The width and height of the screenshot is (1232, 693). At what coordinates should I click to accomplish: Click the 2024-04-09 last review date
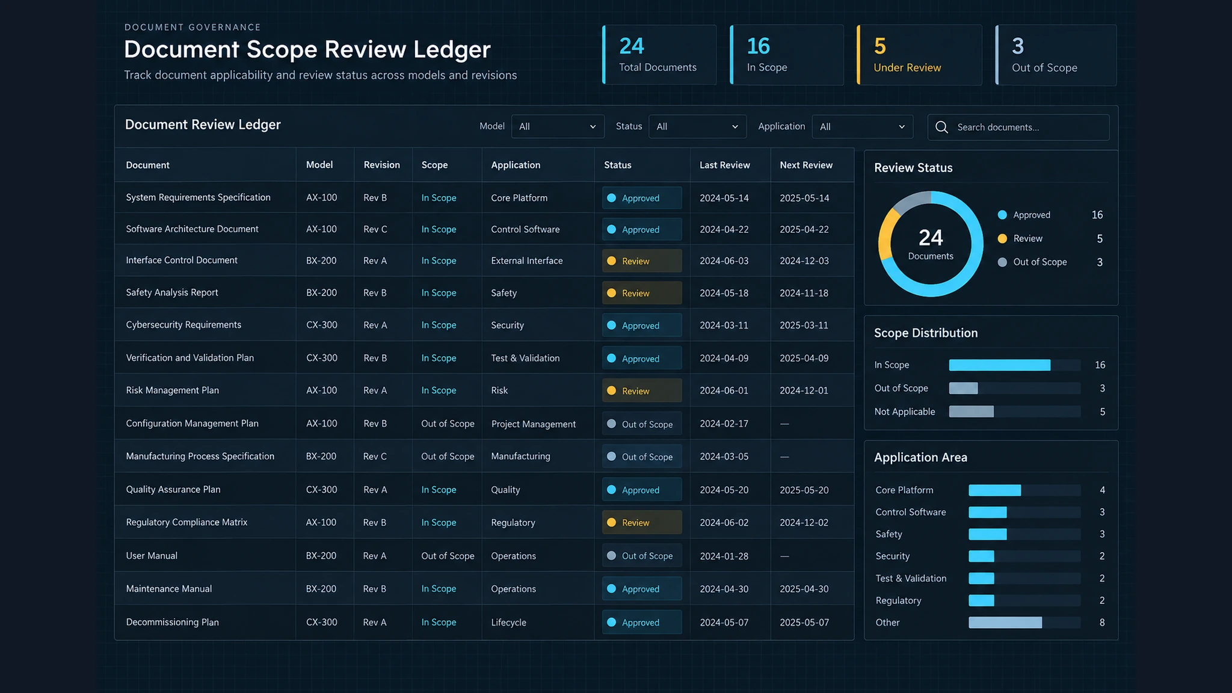pyautogui.click(x=724, y=358)
